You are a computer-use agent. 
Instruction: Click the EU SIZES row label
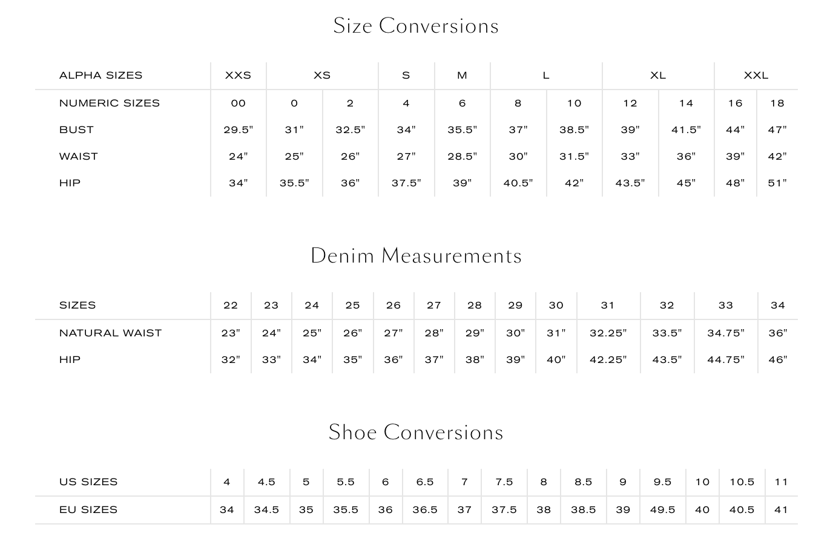[x=88, y=510]
